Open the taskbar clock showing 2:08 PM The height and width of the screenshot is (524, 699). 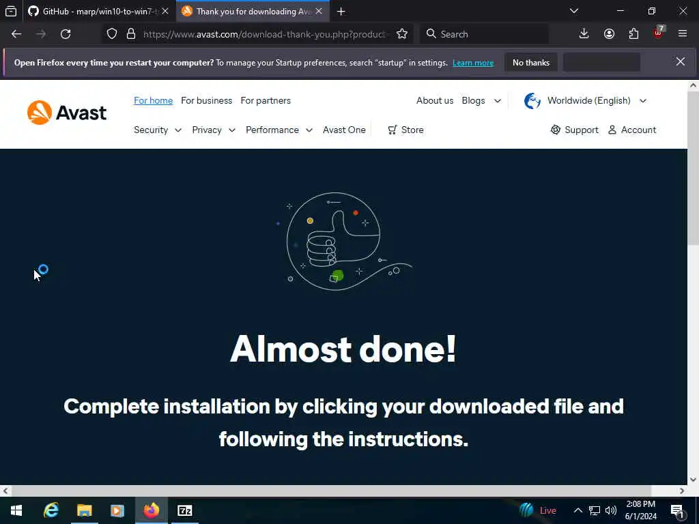(640, 510)
